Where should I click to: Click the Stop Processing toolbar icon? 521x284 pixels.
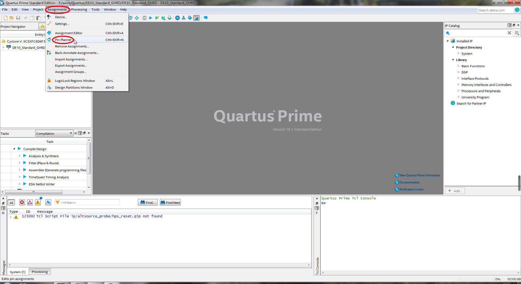pos(145,18)
